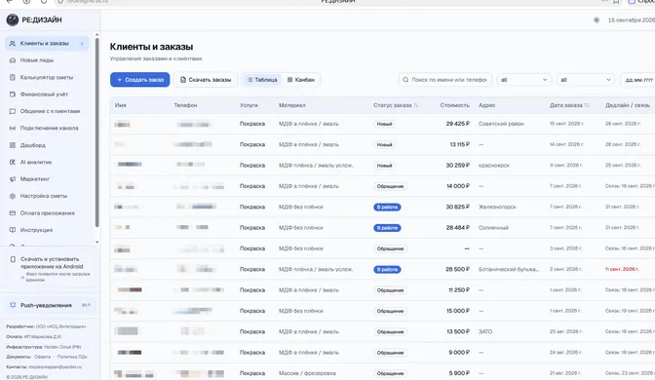The image size is (655, 380).
Task: Open Калькулятор сметы section
Action: (47, 77)
